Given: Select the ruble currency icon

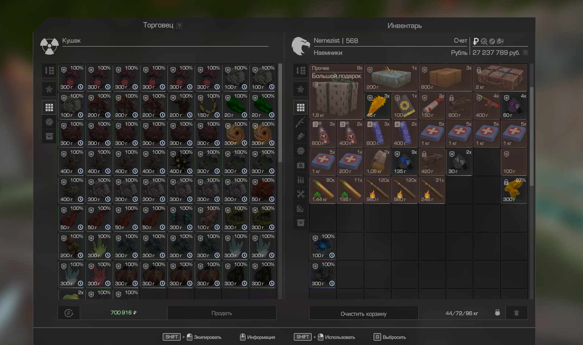Looking at the screenshot, I should [476, 41].
